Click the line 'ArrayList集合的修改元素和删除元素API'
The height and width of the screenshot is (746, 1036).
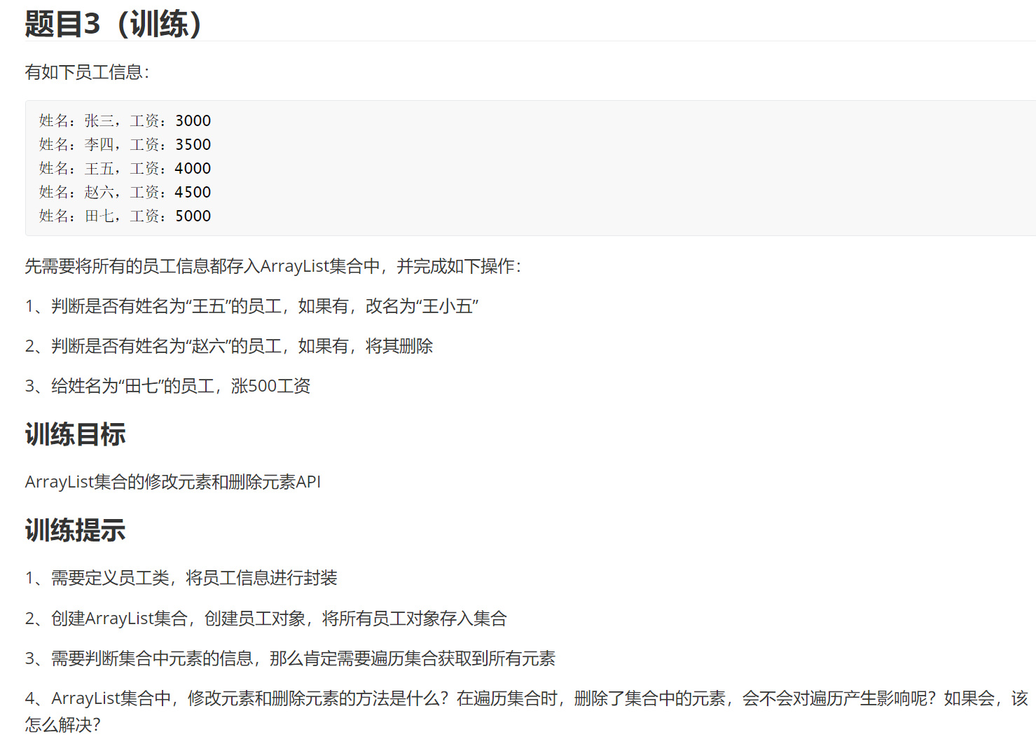(173, 482)
